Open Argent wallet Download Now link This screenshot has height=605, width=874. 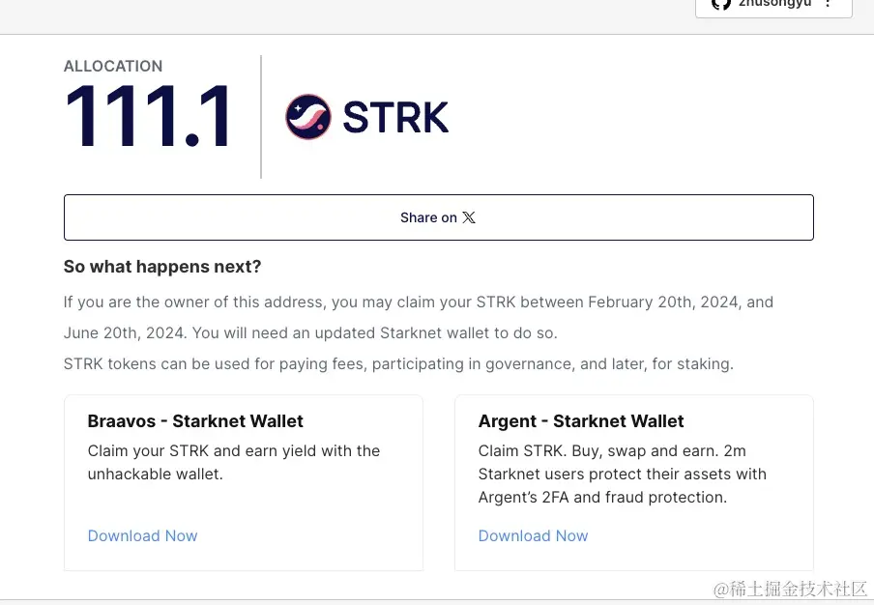click(x=534, y=535)
